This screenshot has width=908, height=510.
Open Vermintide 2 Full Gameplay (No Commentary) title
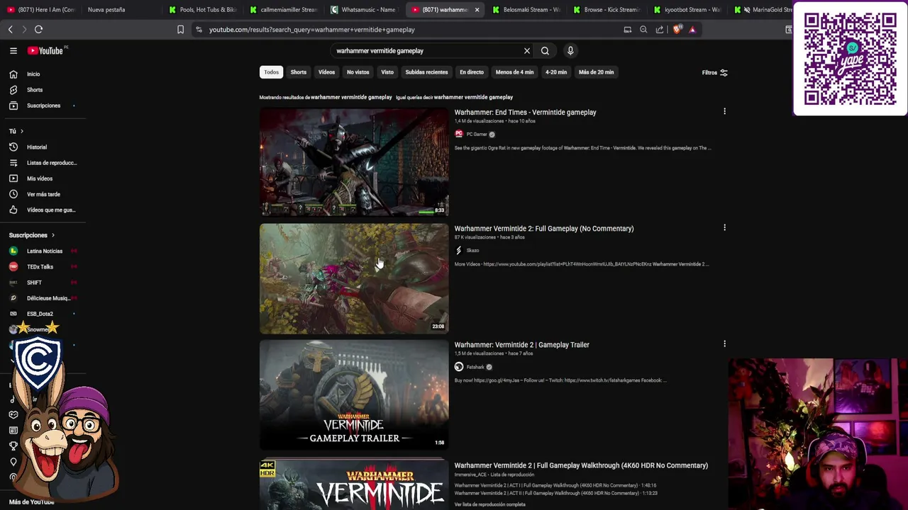pyautogui.click(x=544, y=229)
